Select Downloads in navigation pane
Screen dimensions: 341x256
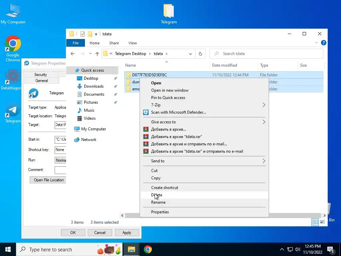coord(94,86)
